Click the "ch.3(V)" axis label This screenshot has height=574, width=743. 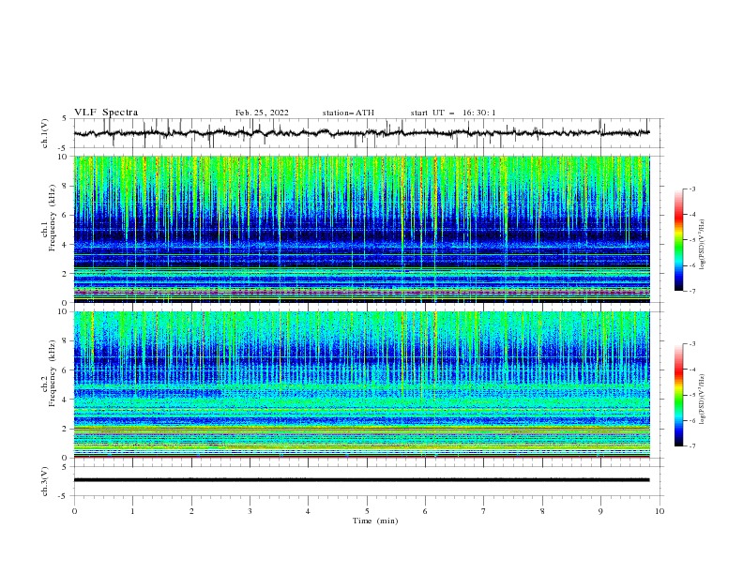pos(45,481)
